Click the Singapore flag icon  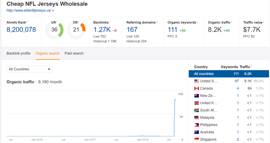click(x=196, y=139)
